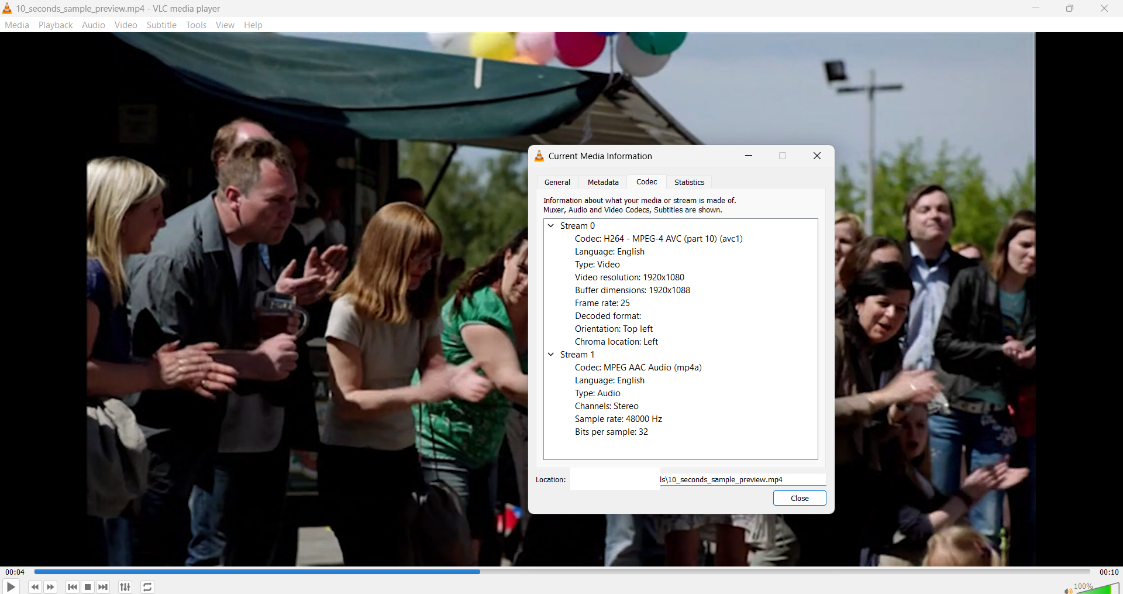1123x594 pixels.
Task: Click the Location path input field
Action: pyautogui.click(x=698, y=479)
